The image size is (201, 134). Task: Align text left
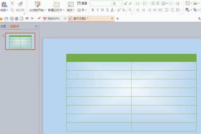pos(138,10)
